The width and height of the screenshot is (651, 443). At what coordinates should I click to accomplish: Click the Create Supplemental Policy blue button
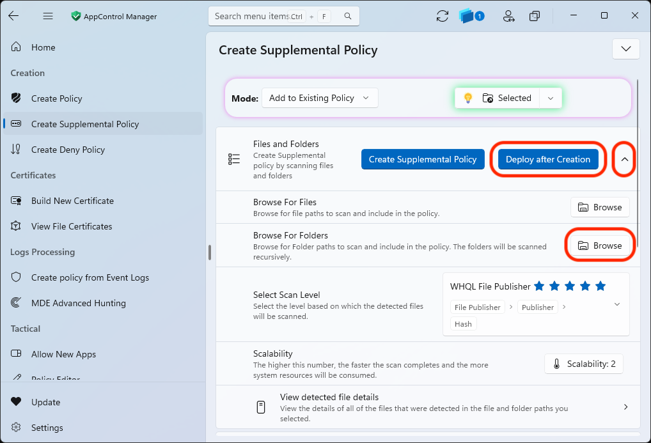point(423,159)
